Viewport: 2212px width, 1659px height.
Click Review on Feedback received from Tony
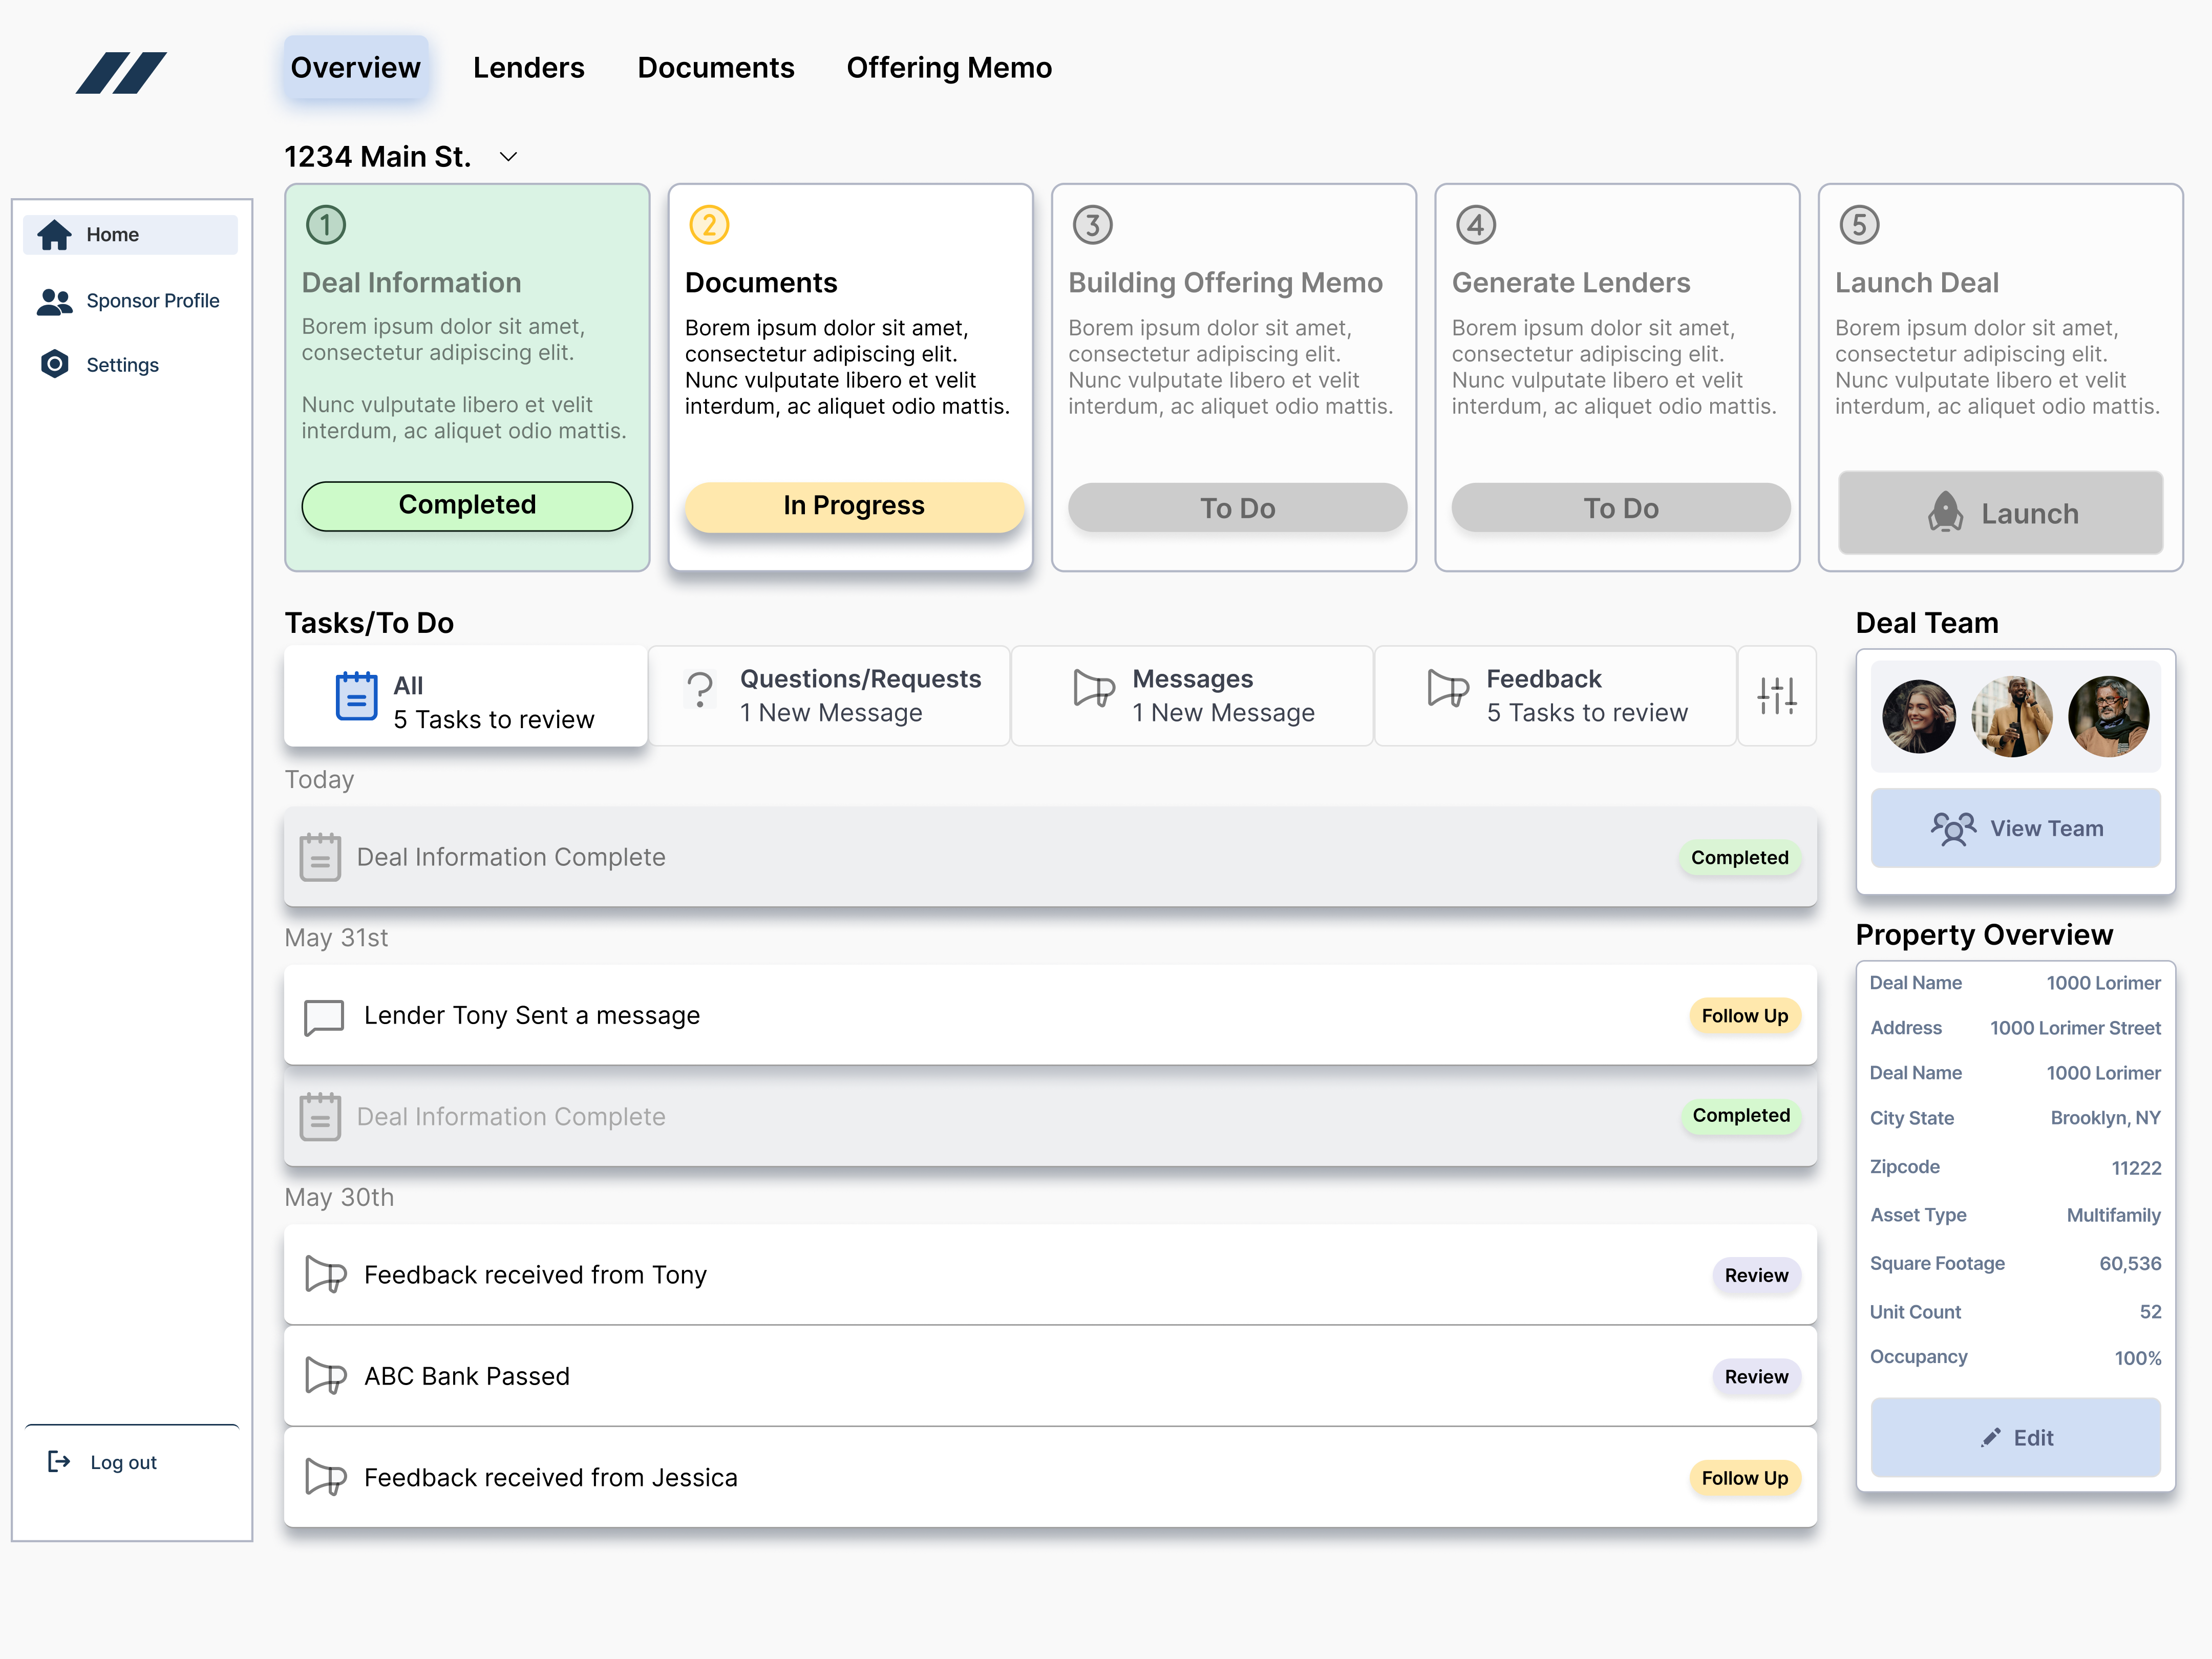coord(1755,1275)
